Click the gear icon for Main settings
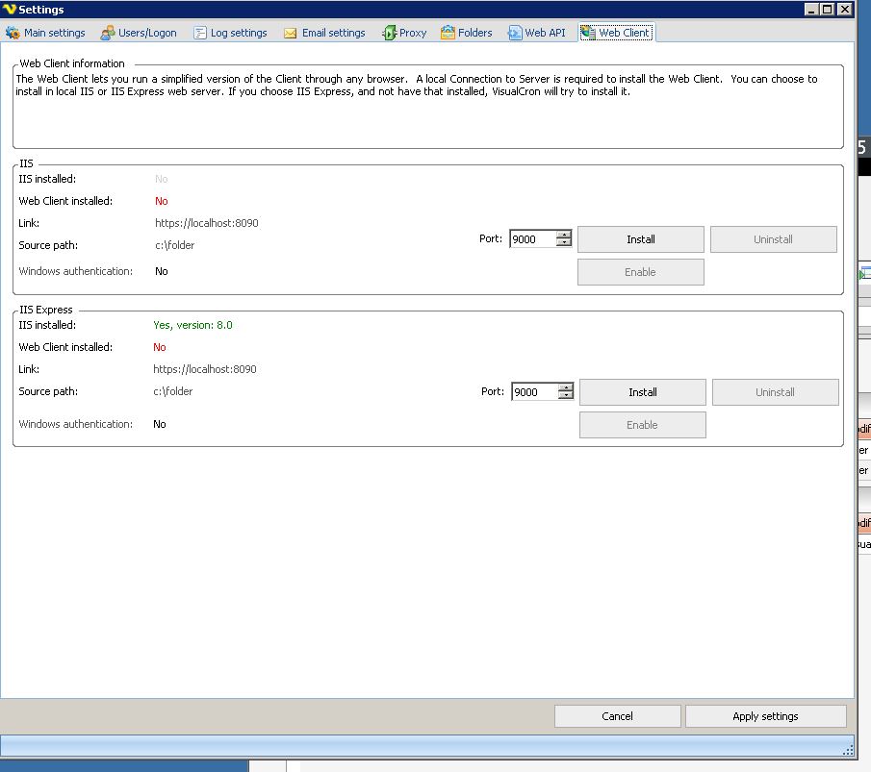 point(13,33)
